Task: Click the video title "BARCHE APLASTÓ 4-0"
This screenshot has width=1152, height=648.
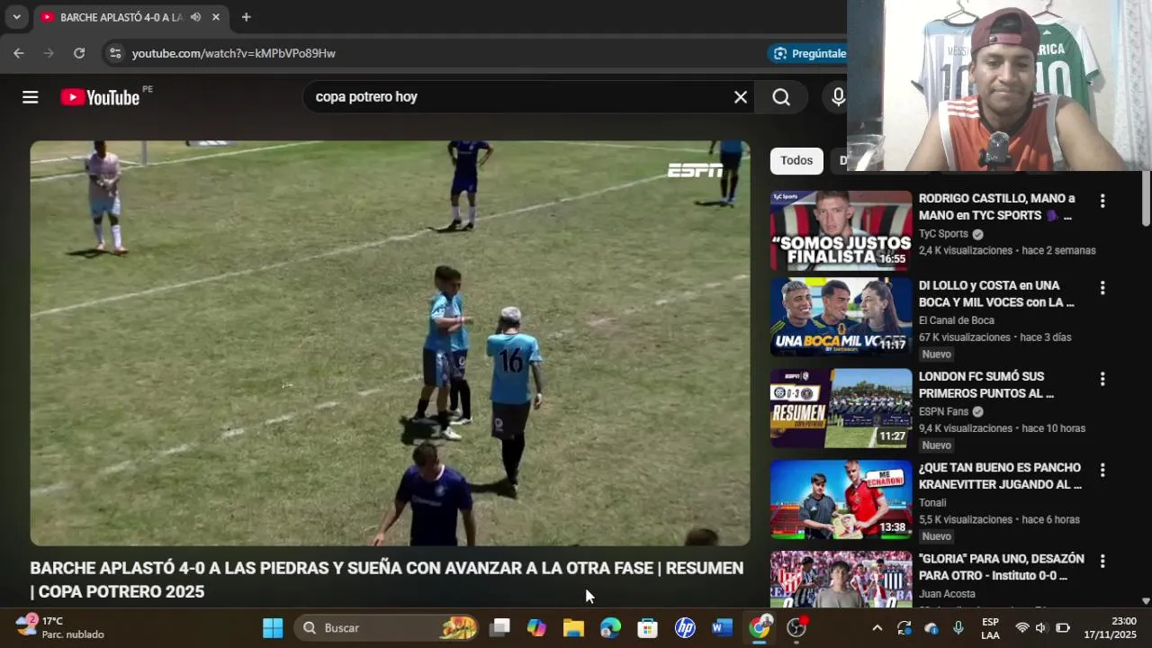Action: tap(387, 580)
